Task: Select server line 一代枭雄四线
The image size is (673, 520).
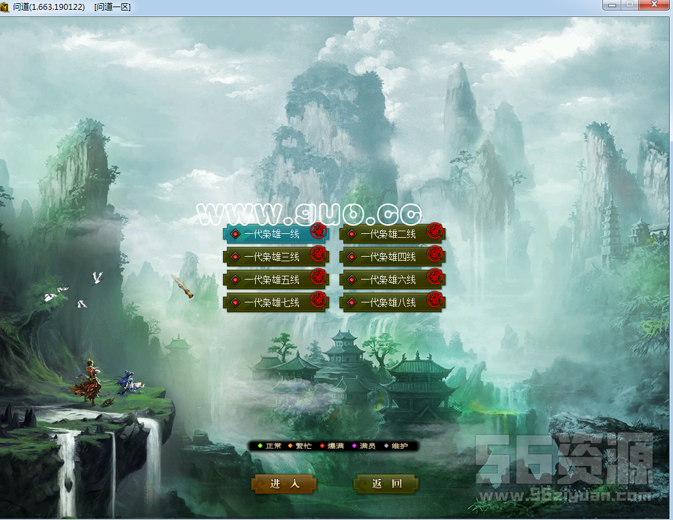Action: click(x=388, y=257)
